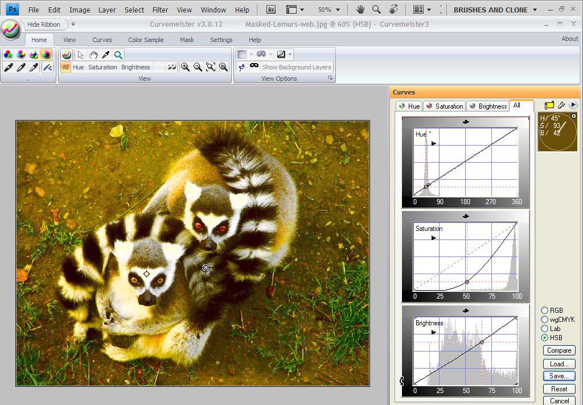This screenshot has width=583, height=405.
Task: Click the auto adjust wand icon
Action: 47,67
